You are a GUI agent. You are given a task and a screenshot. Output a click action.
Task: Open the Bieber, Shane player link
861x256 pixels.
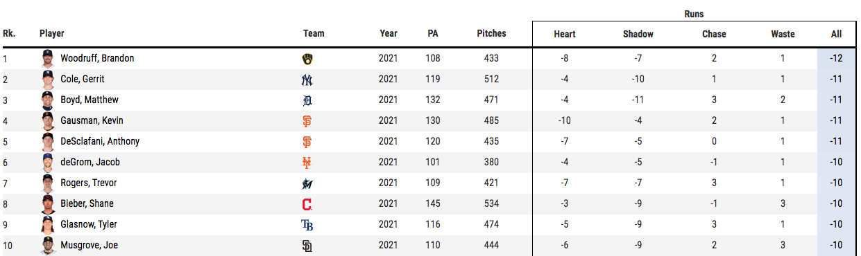[x=87, y=203]
